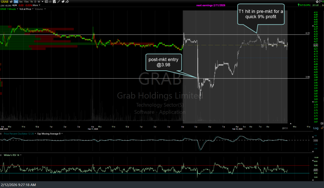324x188 pixels.
Task: Expand the More quote details dropdown
Action: coord(36,5)
